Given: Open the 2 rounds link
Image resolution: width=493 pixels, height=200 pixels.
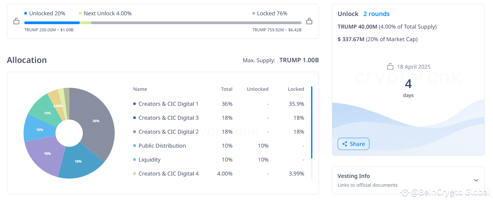Looking at the screenshot, I should pos(377,14).
